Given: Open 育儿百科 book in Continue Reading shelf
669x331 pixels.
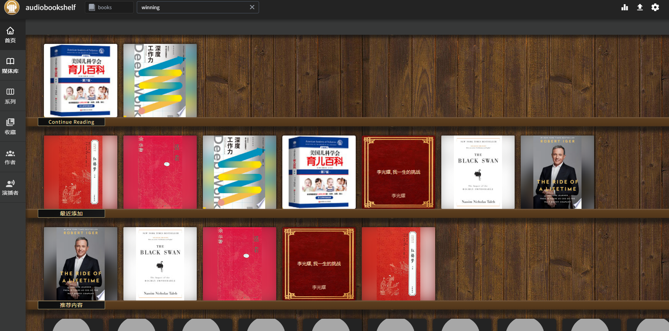Looking at the screenshot, I should click(81, 81).
